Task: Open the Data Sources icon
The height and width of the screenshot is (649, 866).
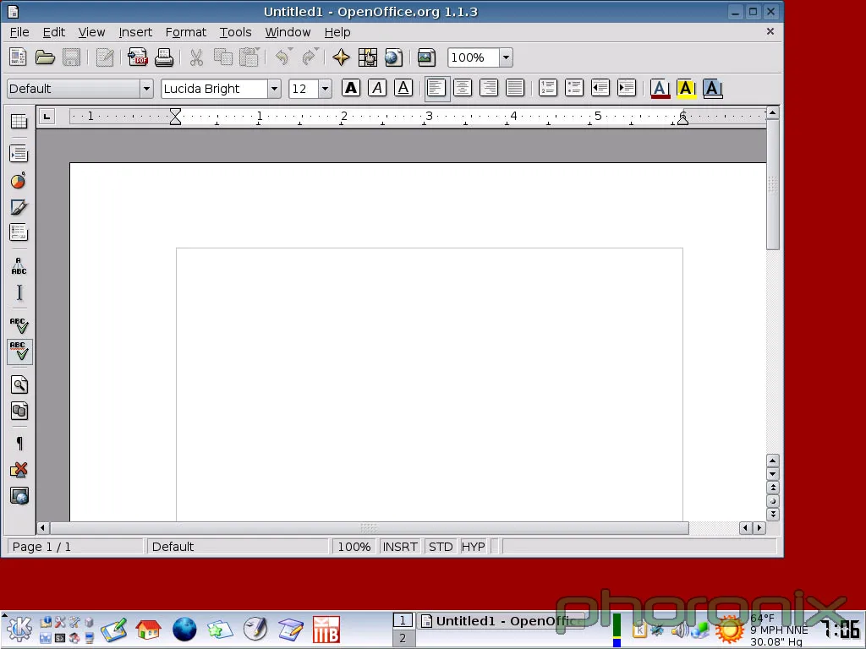Action: tap(19, 411)
